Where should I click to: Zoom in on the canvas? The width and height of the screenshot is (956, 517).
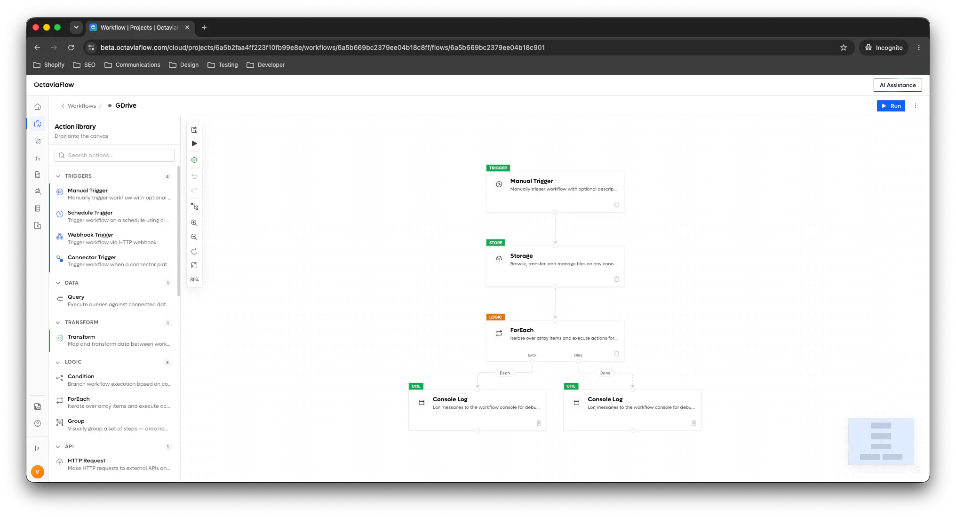click(x=194, y=223)
